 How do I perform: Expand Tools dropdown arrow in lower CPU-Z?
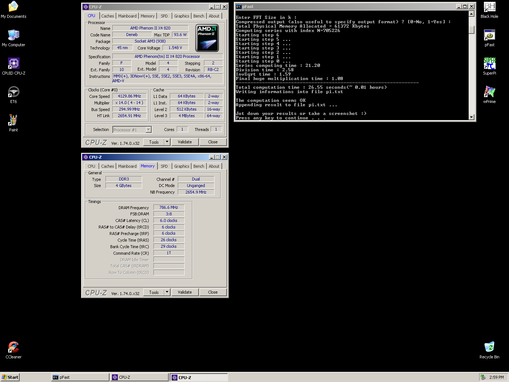(167, 292)
